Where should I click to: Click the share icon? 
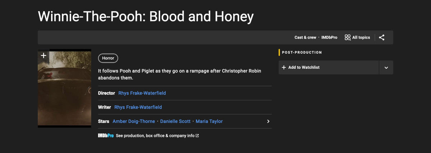pyautogui.click(x=381, y=37)
